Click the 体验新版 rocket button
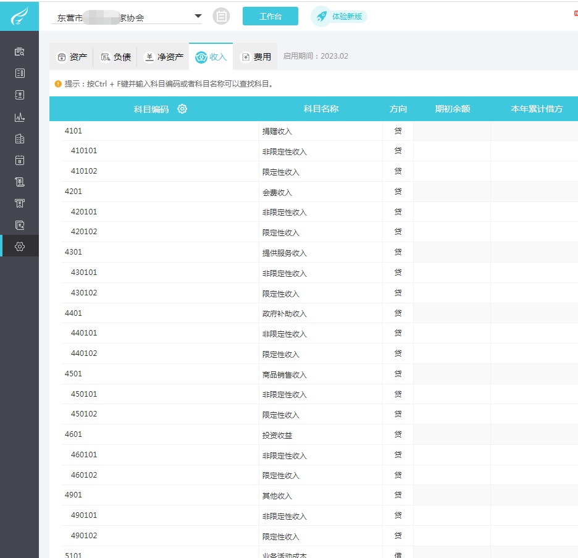The image size is (578, 558). pos(339,16)
